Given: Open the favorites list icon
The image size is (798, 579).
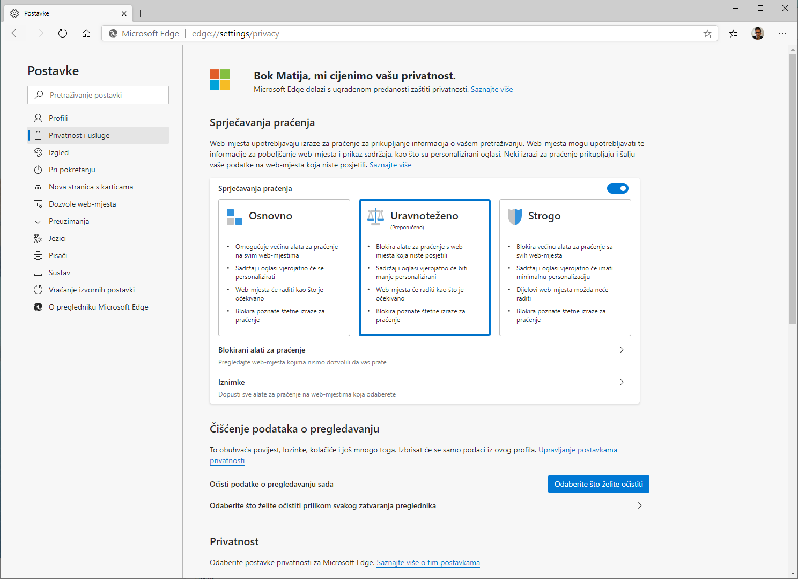Looking at the screenshot, I should pyautogui.click(x=733, y=33).
